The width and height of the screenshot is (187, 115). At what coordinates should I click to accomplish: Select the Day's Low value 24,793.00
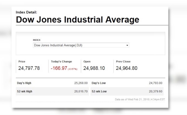point(156,83)
